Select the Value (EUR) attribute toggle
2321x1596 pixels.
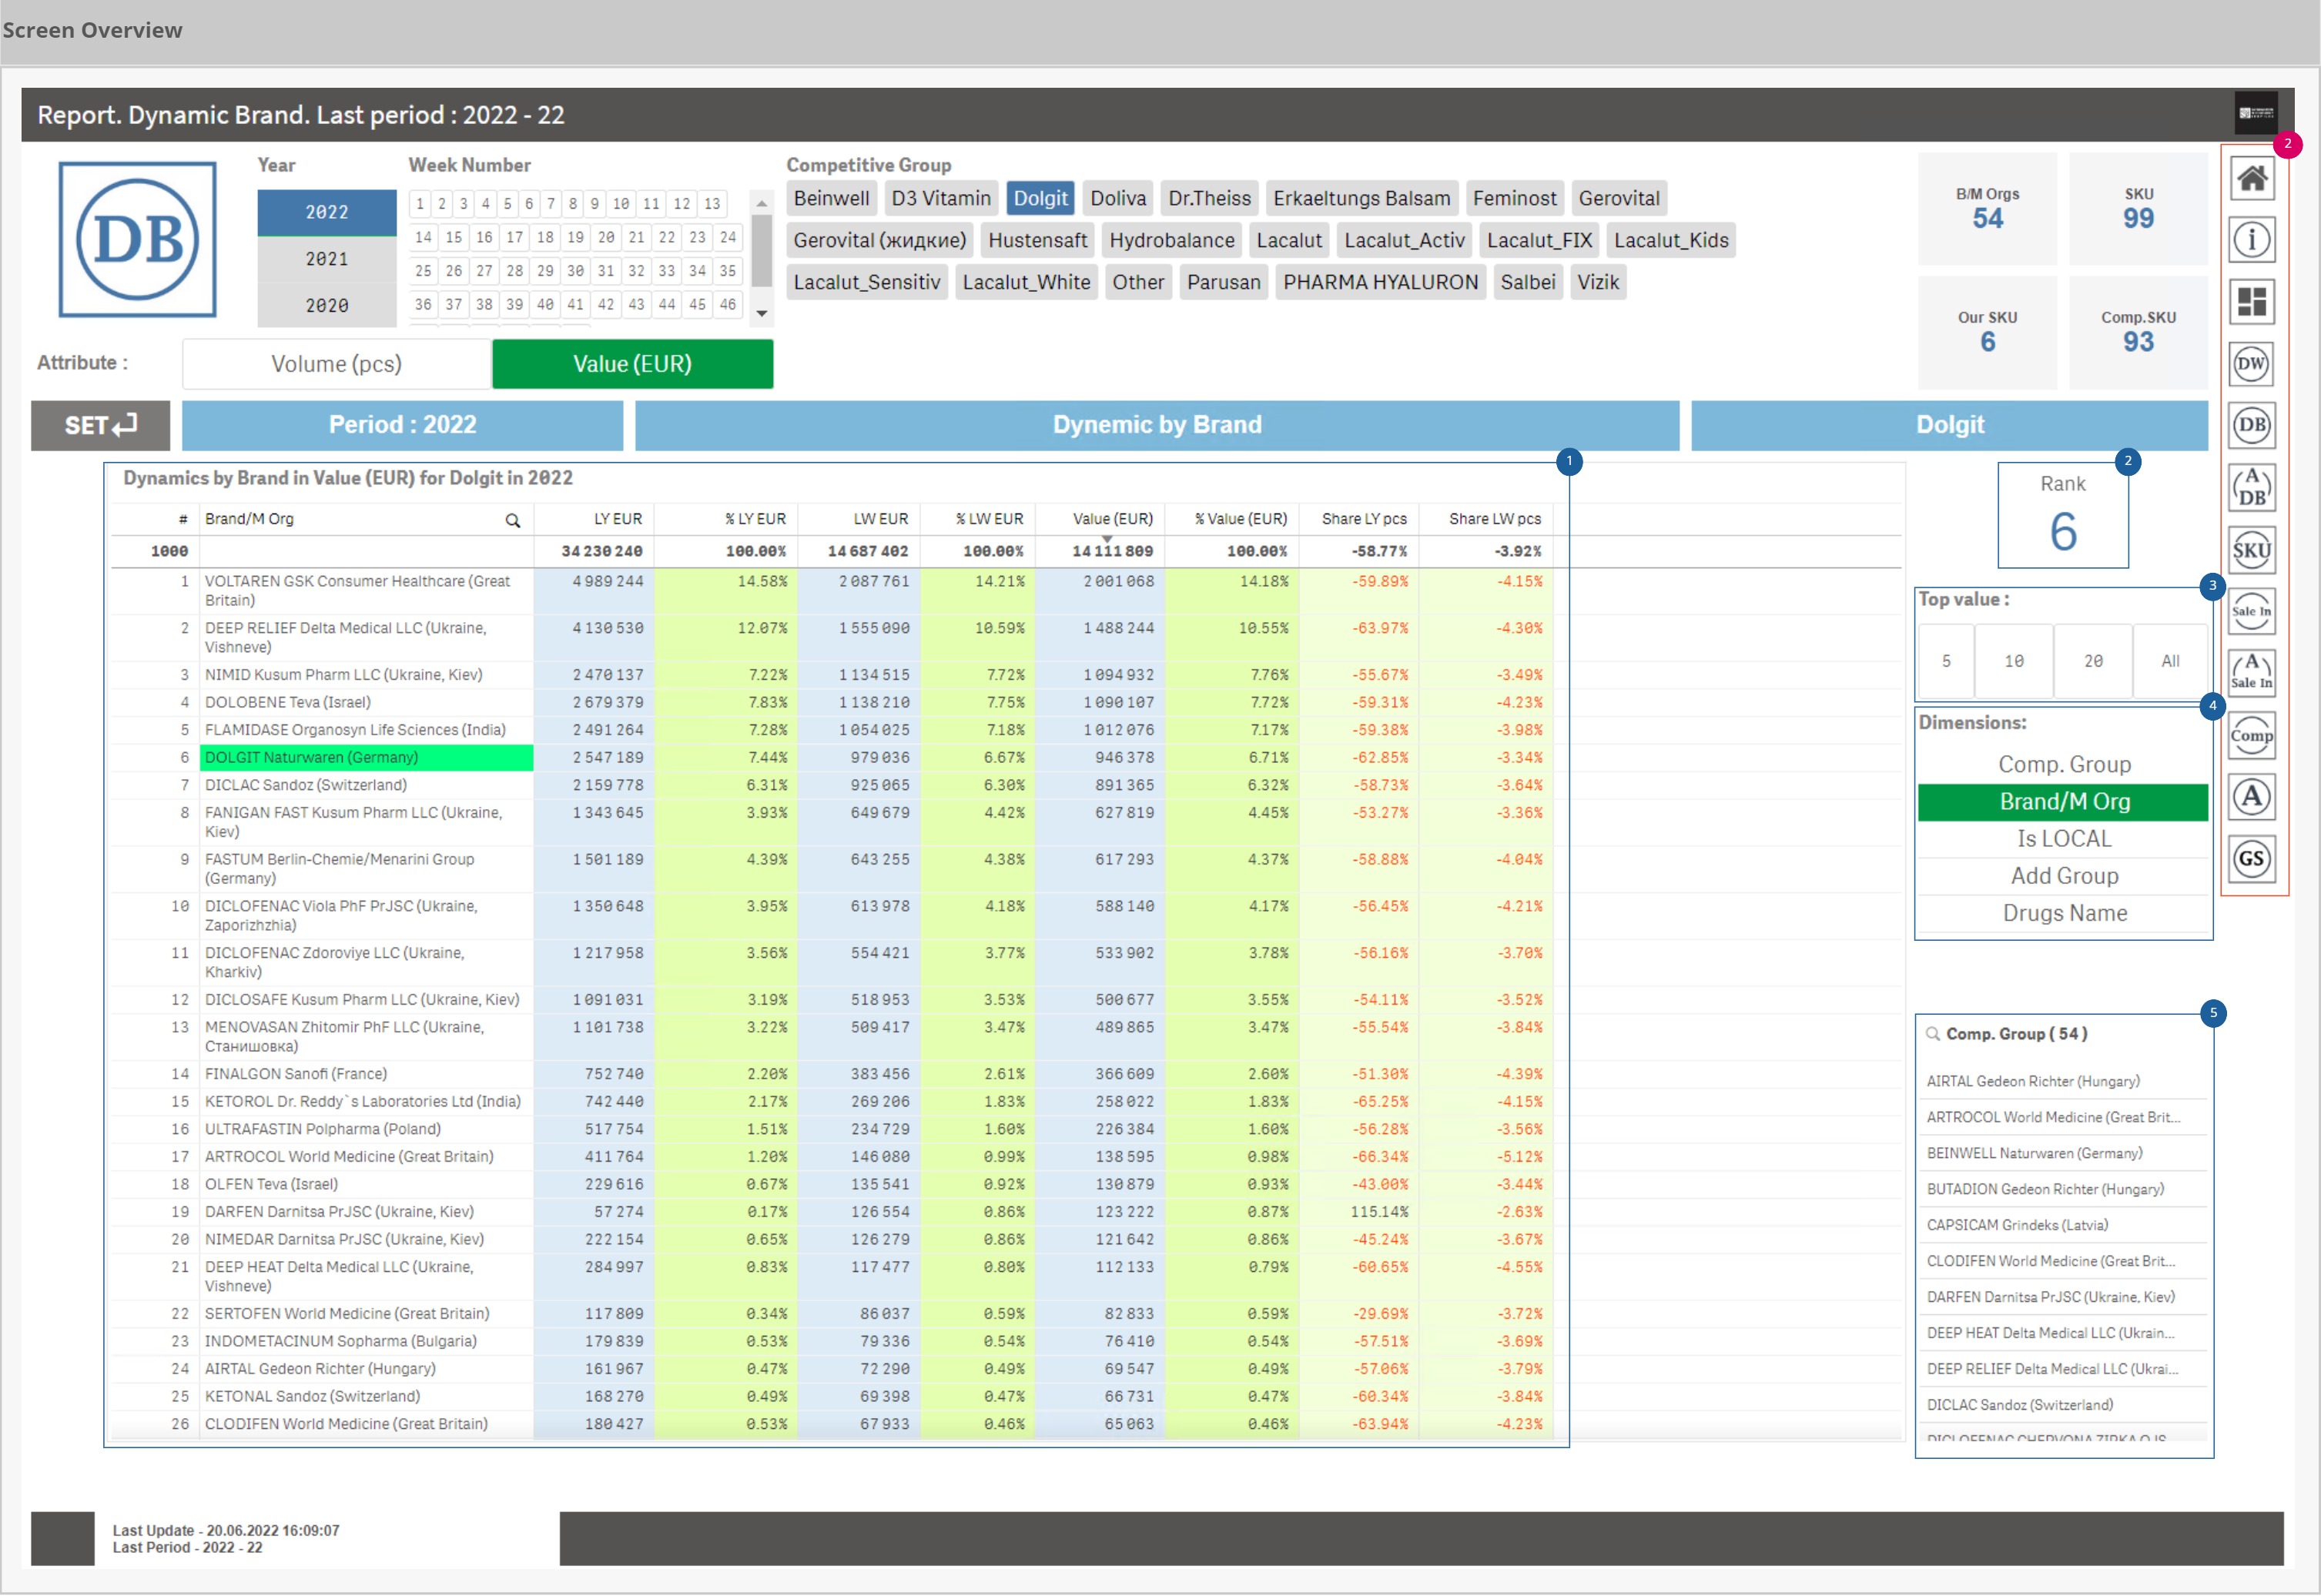pyautogui.click(x=632, y=364)
